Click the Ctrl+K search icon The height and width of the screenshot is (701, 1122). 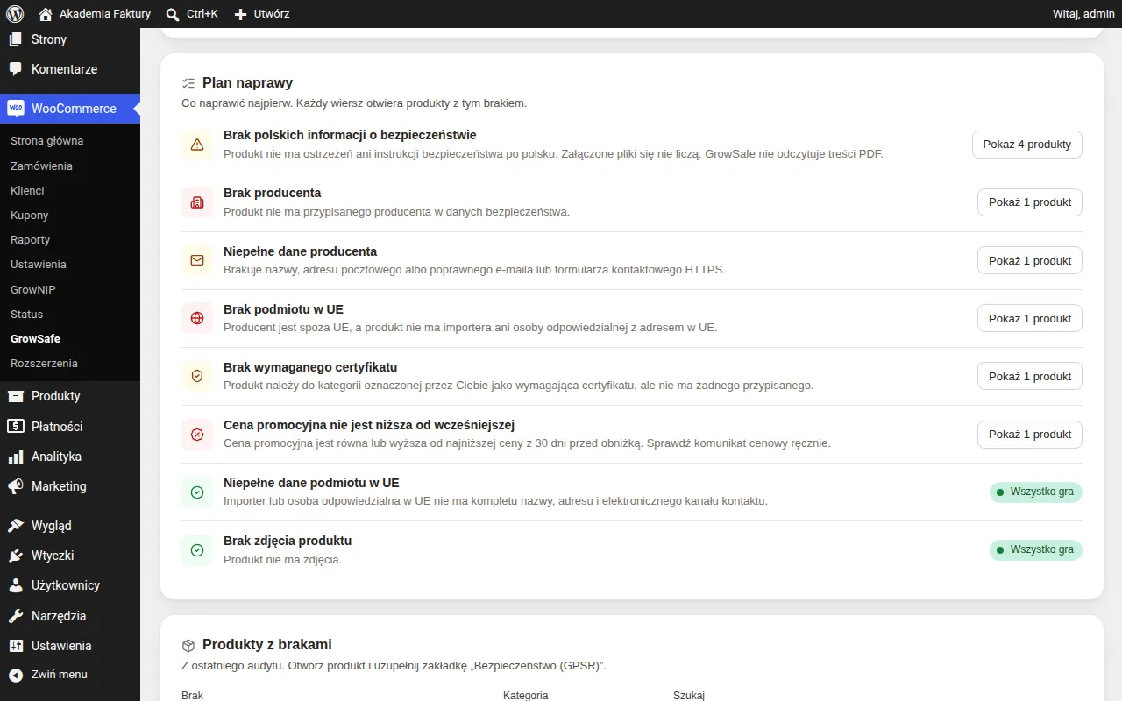173,14
